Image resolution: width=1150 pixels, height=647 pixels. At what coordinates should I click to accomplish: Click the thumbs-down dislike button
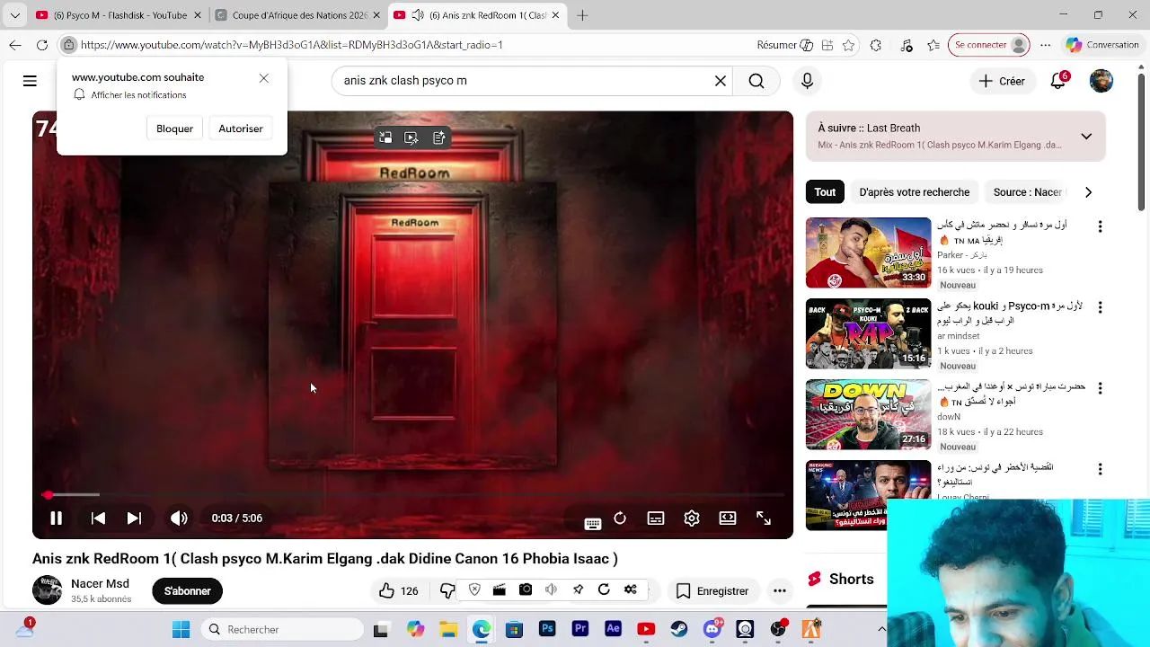(x=447, y=590)
